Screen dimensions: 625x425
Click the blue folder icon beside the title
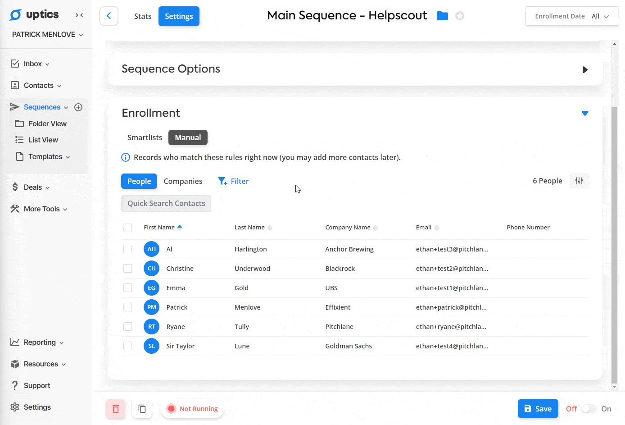pos(443,16)
